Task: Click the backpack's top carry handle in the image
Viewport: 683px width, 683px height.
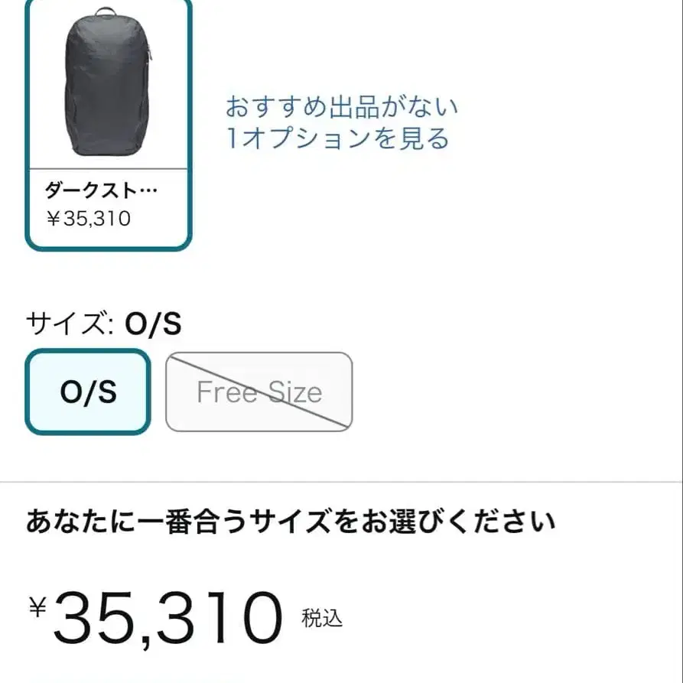Action: [105, 11]
